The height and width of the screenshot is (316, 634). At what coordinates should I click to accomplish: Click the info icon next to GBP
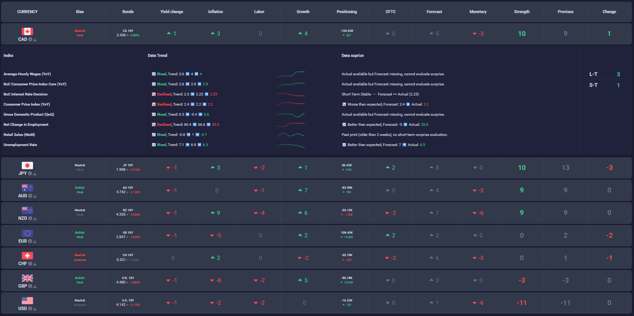[x=30, y=286]
